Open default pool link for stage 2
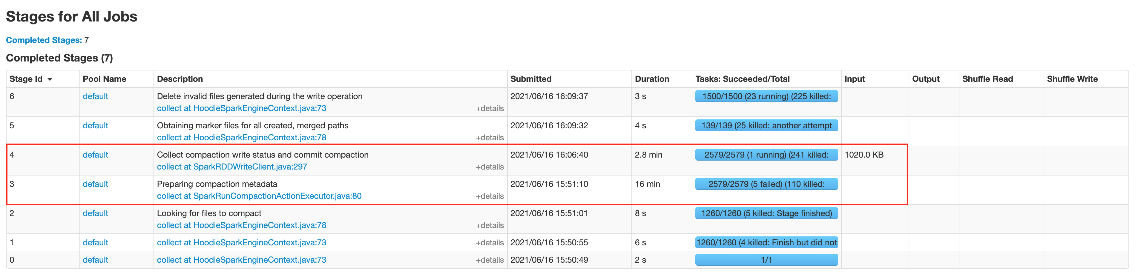1138x274 pixels. click(x=95, y=213)
